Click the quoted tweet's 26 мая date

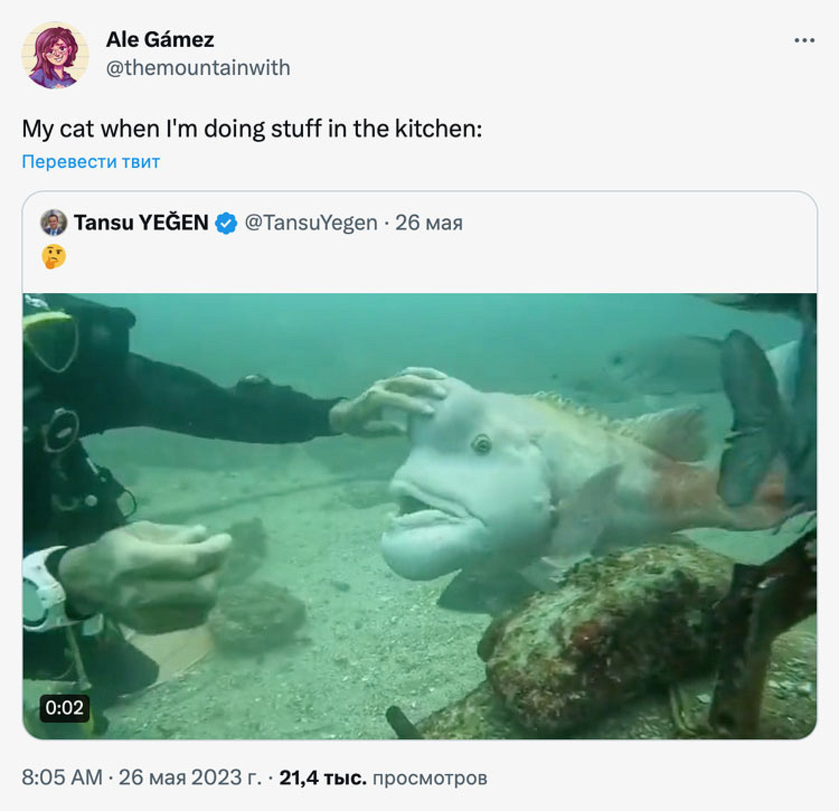429,223
